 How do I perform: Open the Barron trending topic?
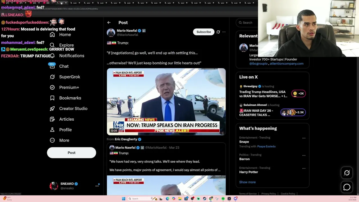pos(244,159)
